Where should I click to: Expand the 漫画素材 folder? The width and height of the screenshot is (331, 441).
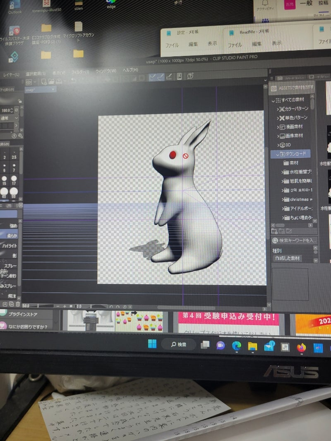[x=278, y=127]
